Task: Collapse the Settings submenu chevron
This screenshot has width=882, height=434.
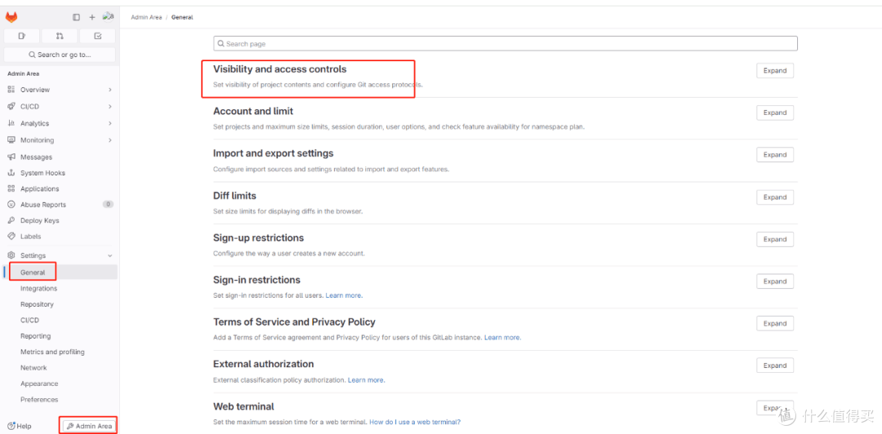Action: 109,255
